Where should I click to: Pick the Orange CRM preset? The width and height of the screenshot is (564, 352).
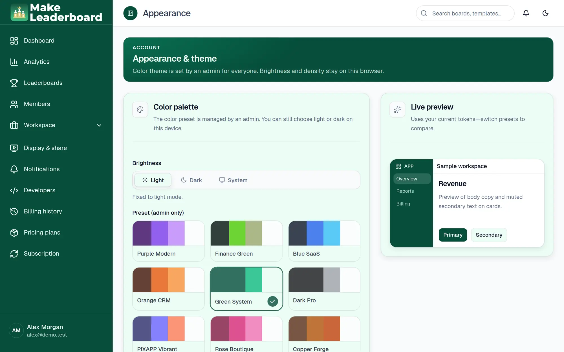[x=168, y=289]
